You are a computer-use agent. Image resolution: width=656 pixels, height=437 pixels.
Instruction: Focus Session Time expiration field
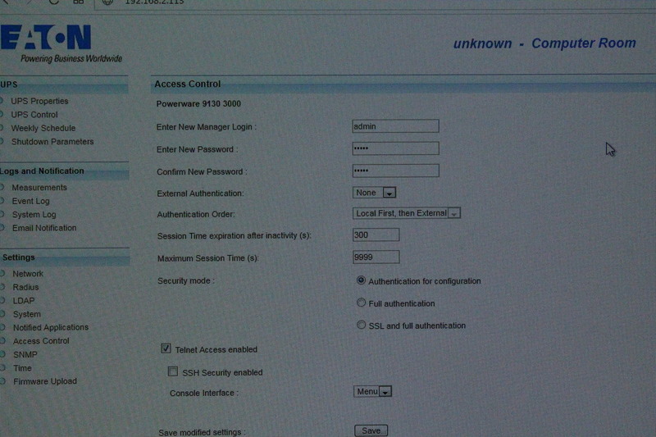(x=376, y=235)
